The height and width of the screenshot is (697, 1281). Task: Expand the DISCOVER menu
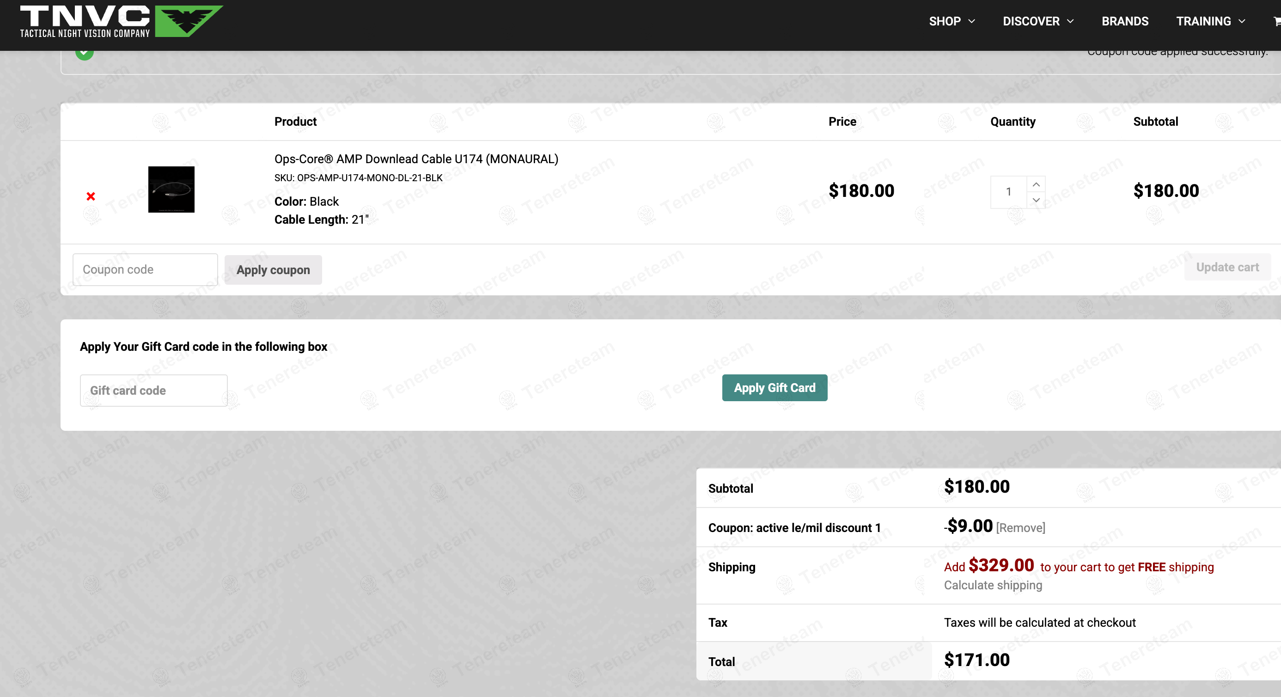coord(1038,21)
